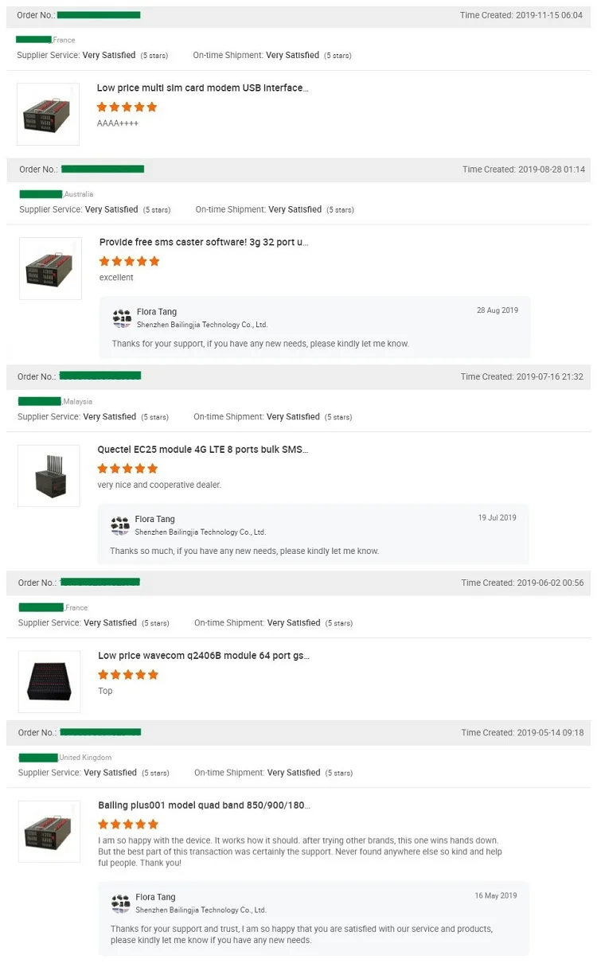Open the wavecom q2406B product image
This screenshot has width=597, height=963.
(x=49, y=682)
